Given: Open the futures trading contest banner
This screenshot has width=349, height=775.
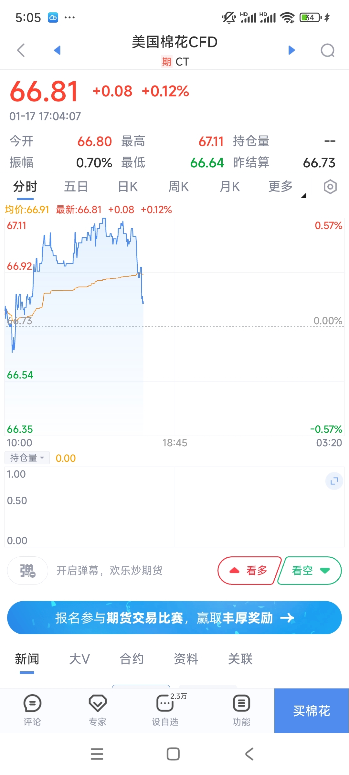Looking at the screenshot, I should [x=174, y=618].
